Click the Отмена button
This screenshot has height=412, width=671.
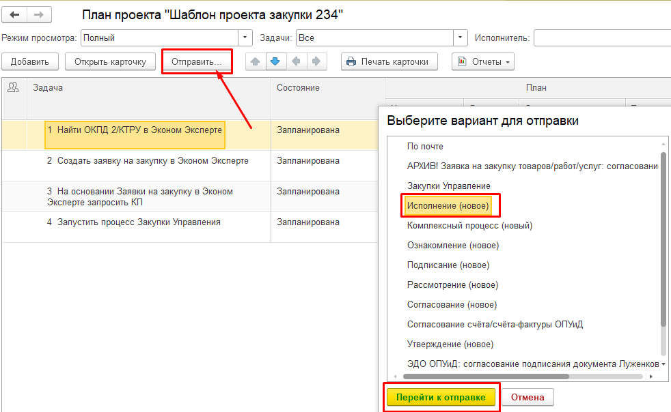coord(528,397)
